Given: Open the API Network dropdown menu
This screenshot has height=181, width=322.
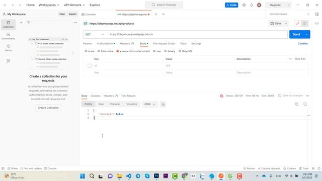Looking at the screenshot, I should (74, 5).
